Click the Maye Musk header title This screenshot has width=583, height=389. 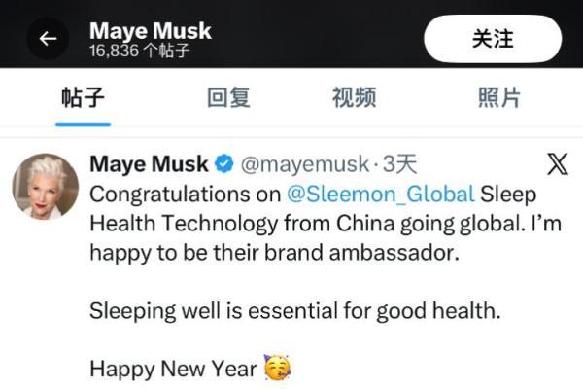(x=151, y=30)
